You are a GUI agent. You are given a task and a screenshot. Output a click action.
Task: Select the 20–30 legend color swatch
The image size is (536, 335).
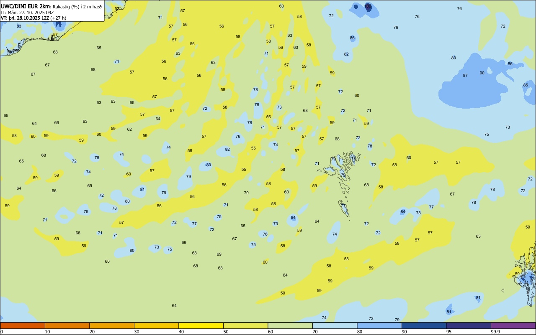click(x=112, y=325)
